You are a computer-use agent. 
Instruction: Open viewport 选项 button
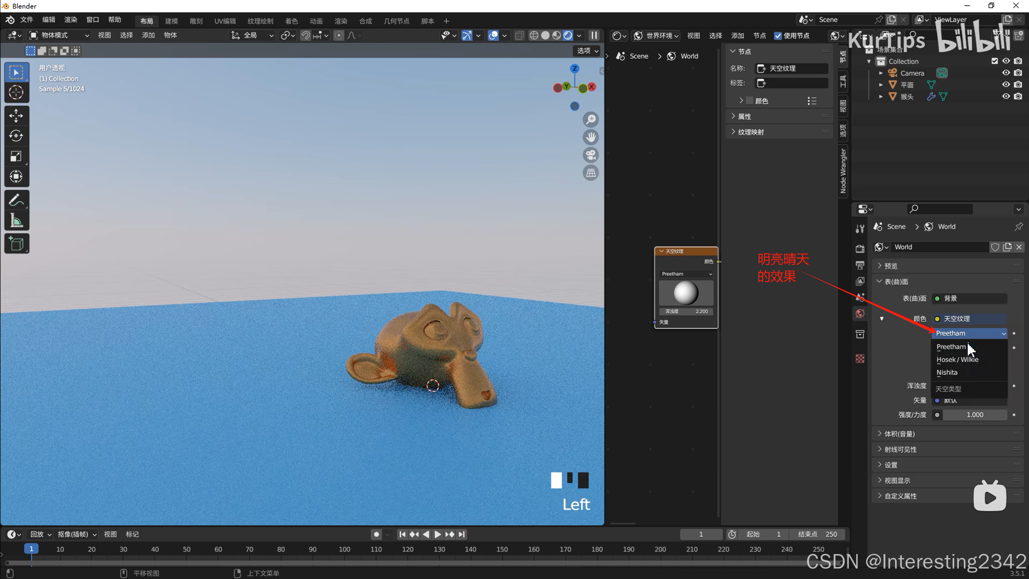click(x=587, y=51)
